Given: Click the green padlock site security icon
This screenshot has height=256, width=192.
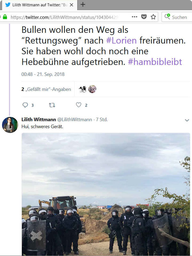Looking at the screenshot, I should 5,17.
